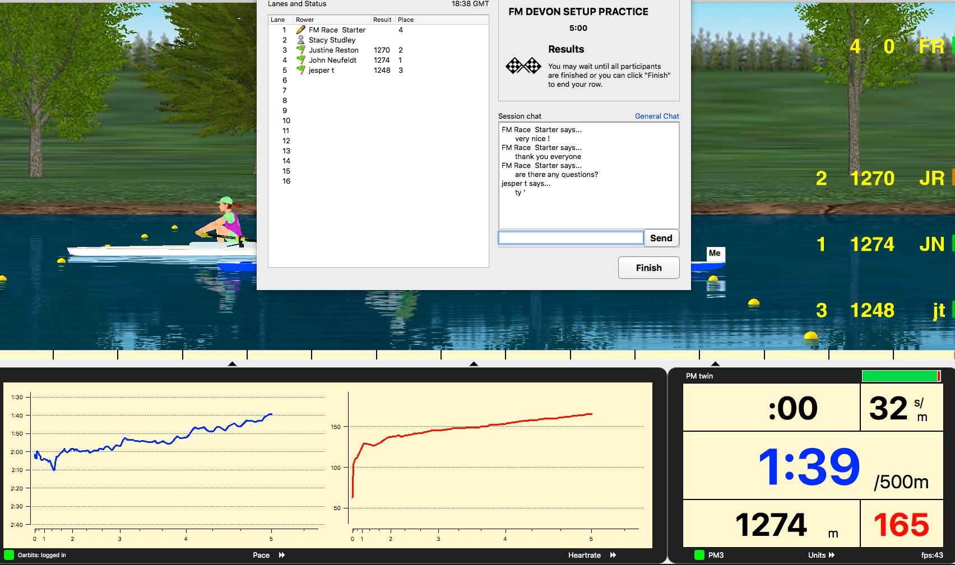
Task: Open the General Chat link
Action: click(657, 116)
